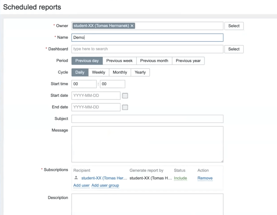Click into the Subject text field
The image size is (277, 215).
[x=147, y=119]
